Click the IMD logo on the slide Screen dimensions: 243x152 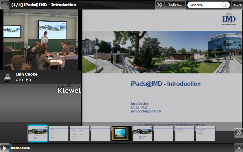coord(229,19)
